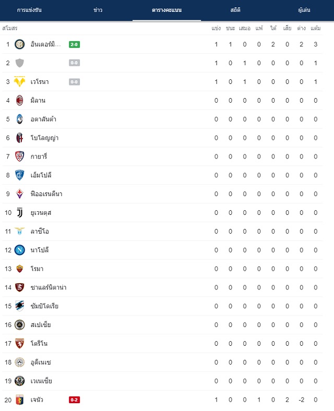Open the ซัมป์โดเรีย team link
The image size is (334, 411).
point(44,306)
